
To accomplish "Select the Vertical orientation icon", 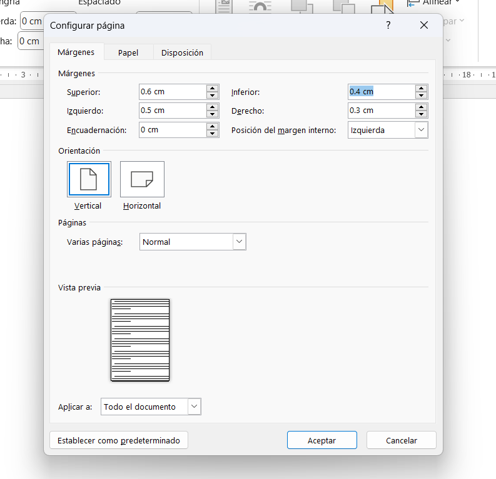I will click(x=89, y=179).
